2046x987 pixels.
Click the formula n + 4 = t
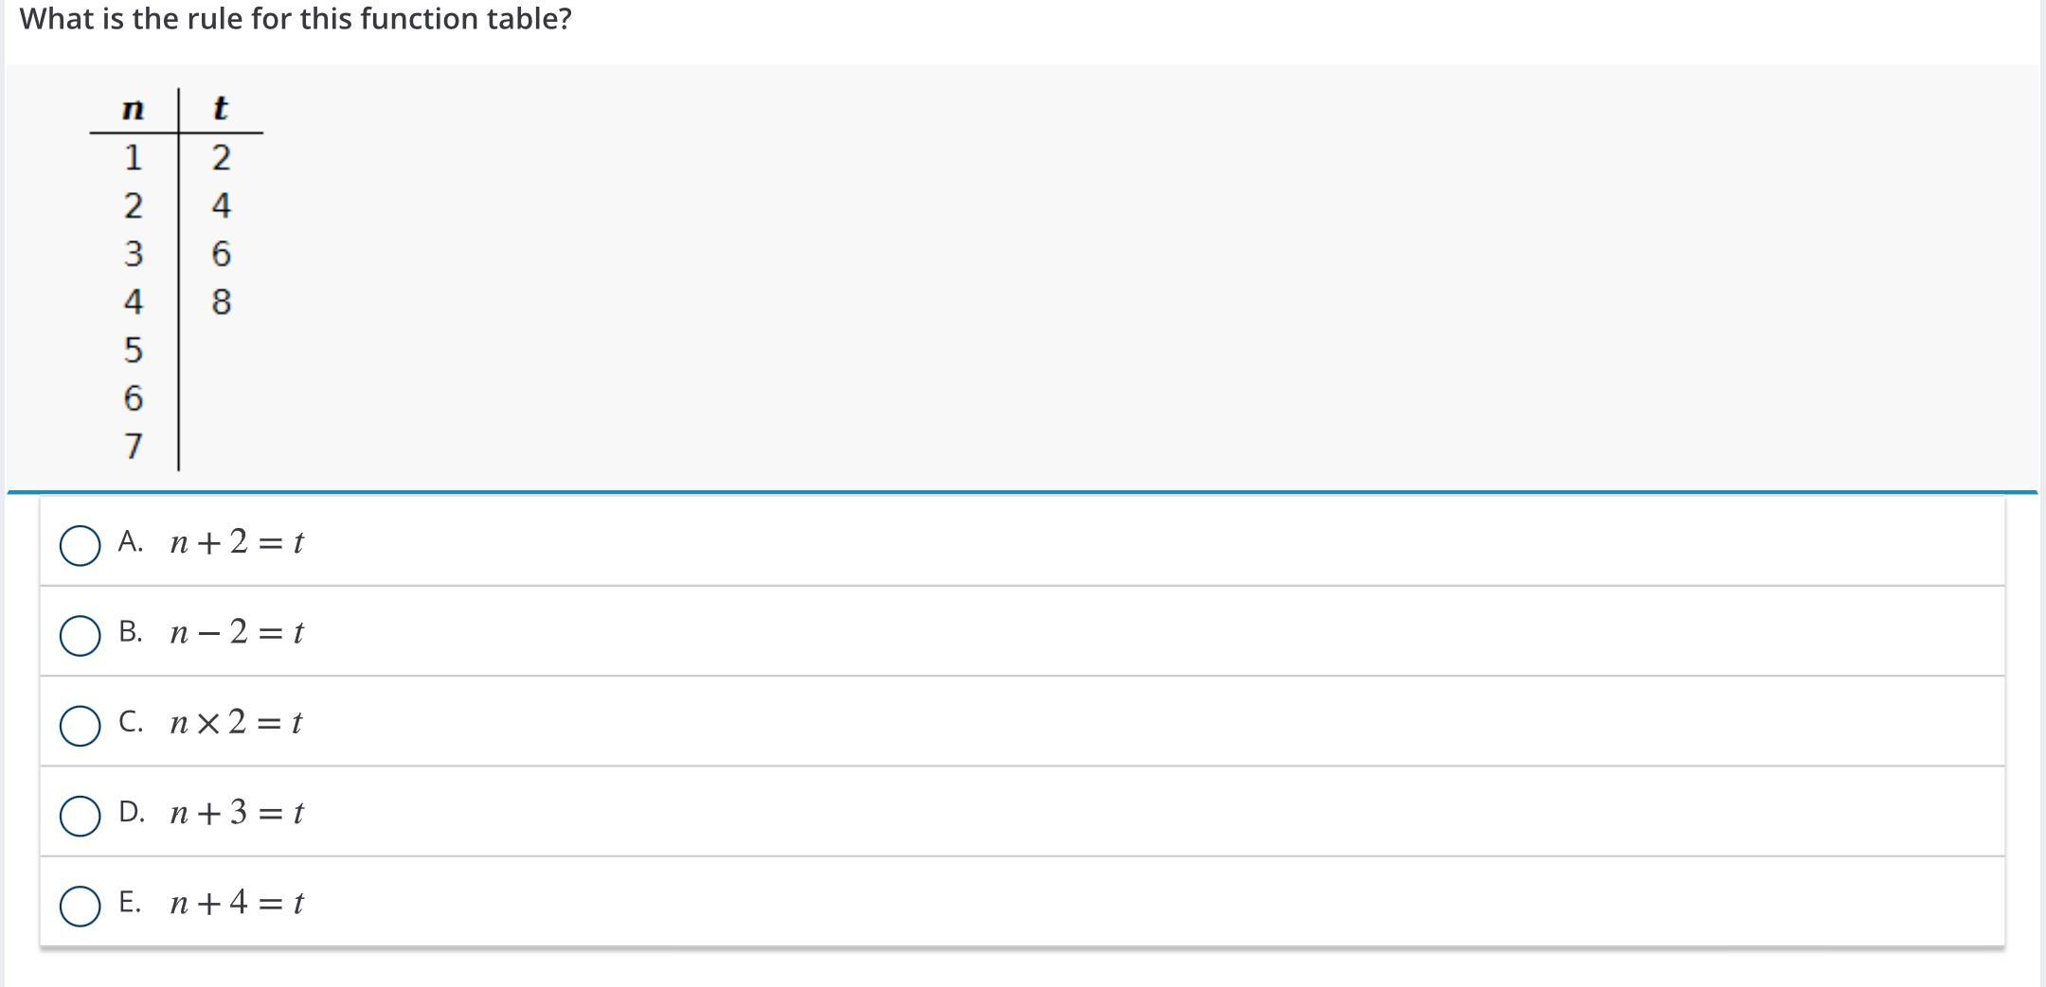tap(237, 903)
